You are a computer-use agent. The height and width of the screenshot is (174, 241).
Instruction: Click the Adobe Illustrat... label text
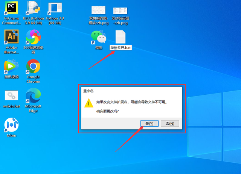pos(11,50)
